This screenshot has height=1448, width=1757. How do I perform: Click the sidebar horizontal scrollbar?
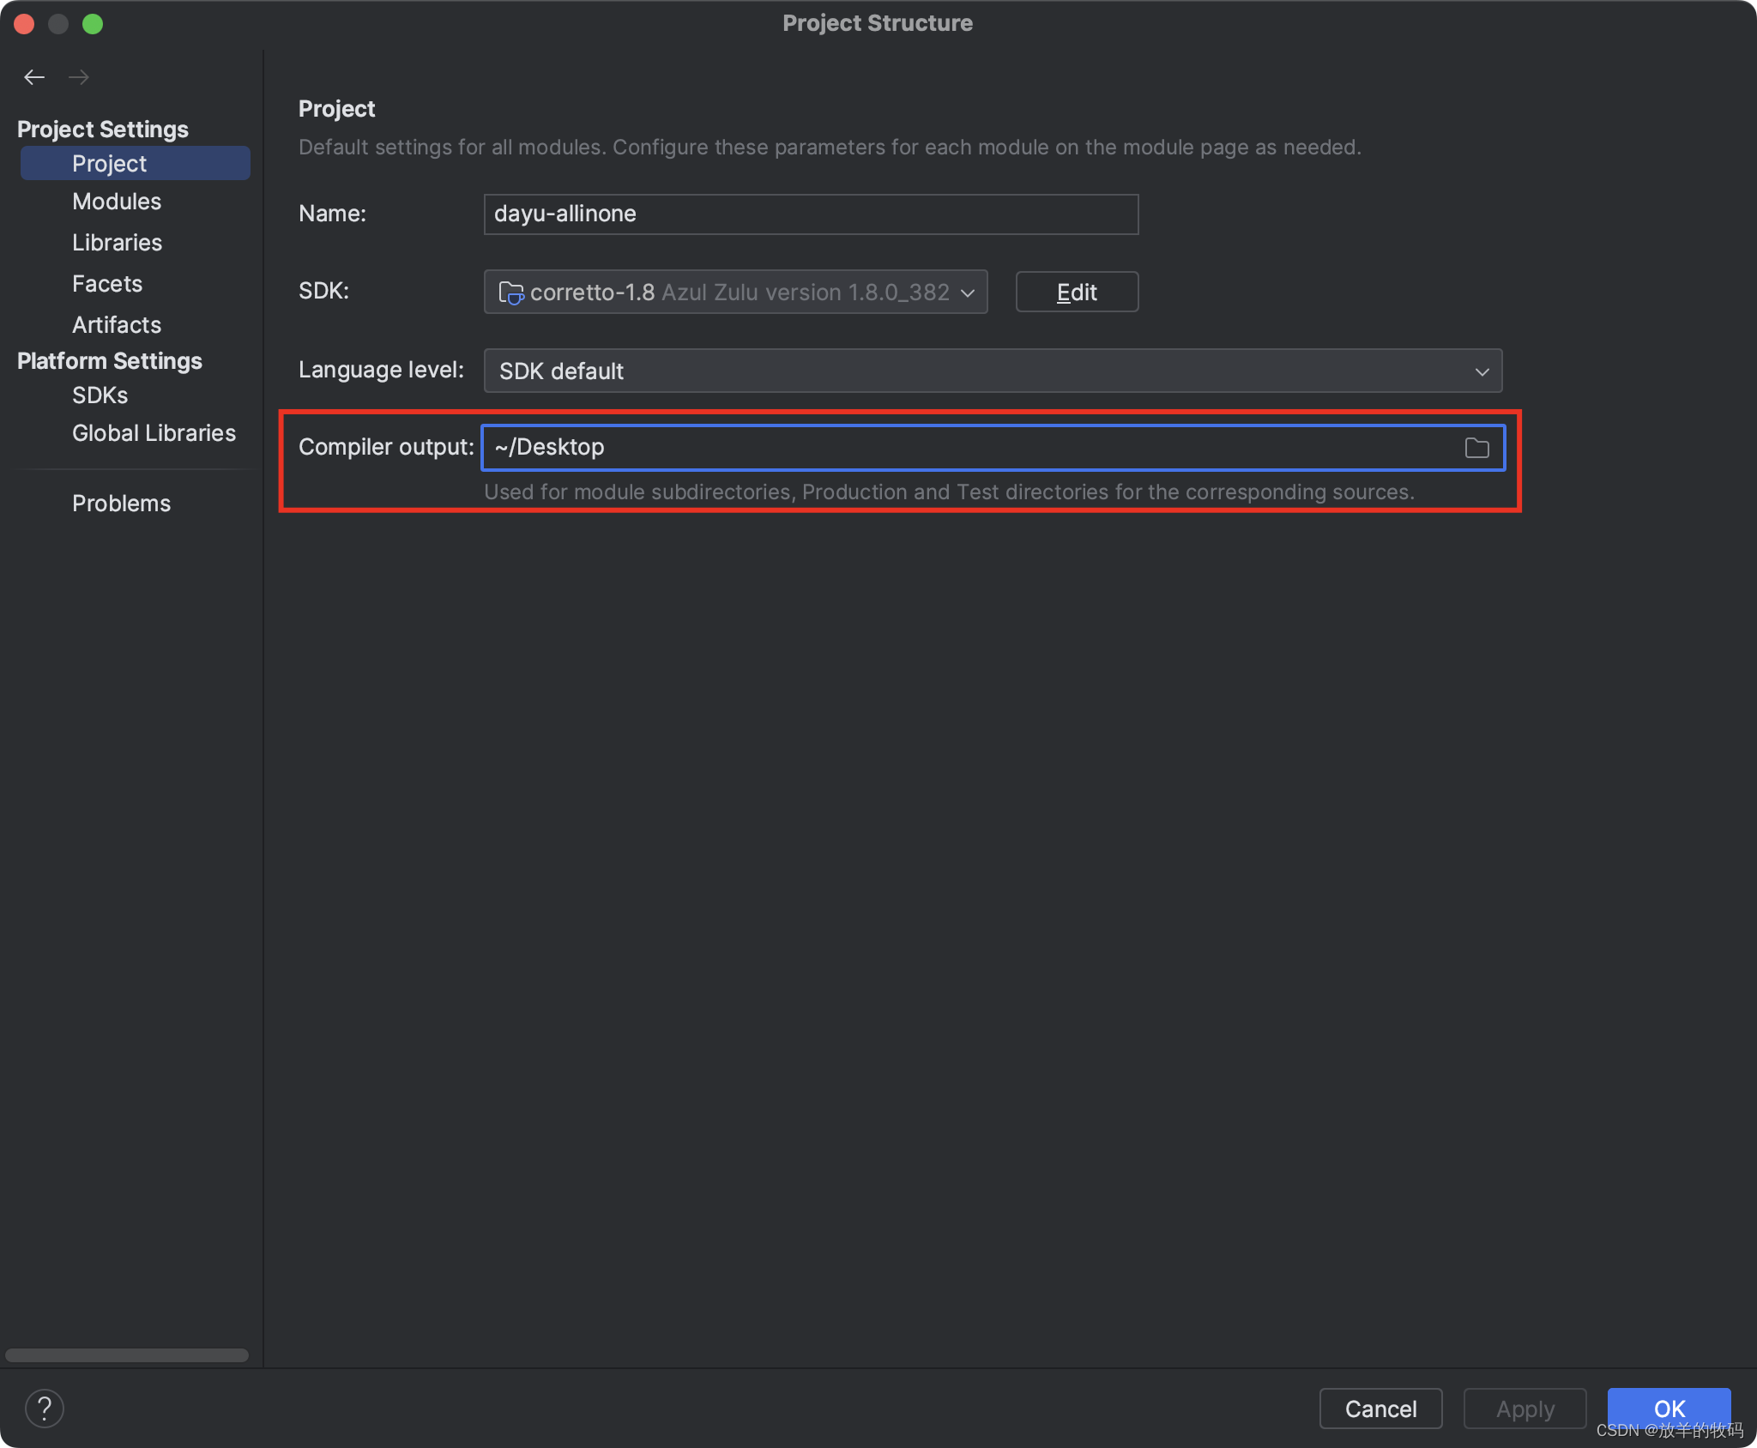coord(127,1355)
